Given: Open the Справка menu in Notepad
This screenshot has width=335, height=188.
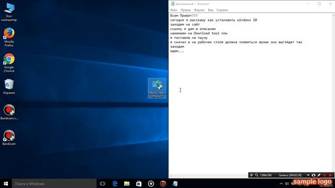Looking at the screenshot, I should [x=222, y=10].
